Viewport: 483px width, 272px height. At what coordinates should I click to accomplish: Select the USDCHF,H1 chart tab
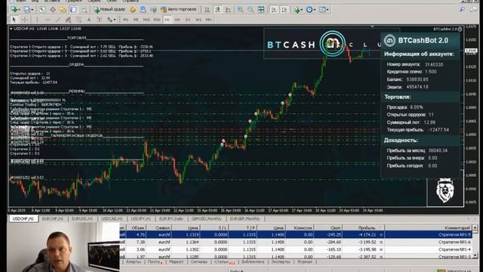point(23,218)
